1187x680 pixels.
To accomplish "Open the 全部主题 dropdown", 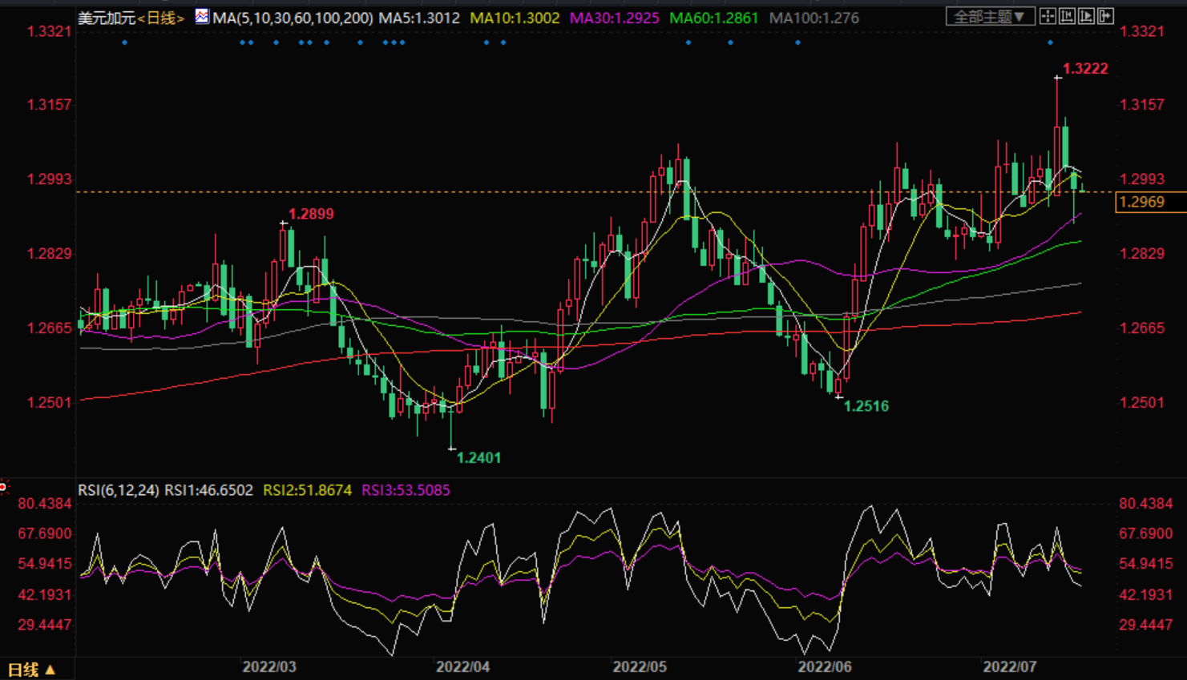I will click(x=989, y=17).
